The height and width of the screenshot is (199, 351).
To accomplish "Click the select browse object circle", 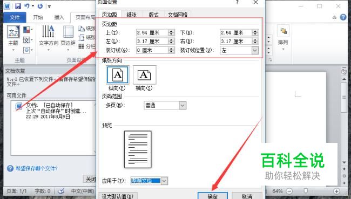I will pos(344,176).
